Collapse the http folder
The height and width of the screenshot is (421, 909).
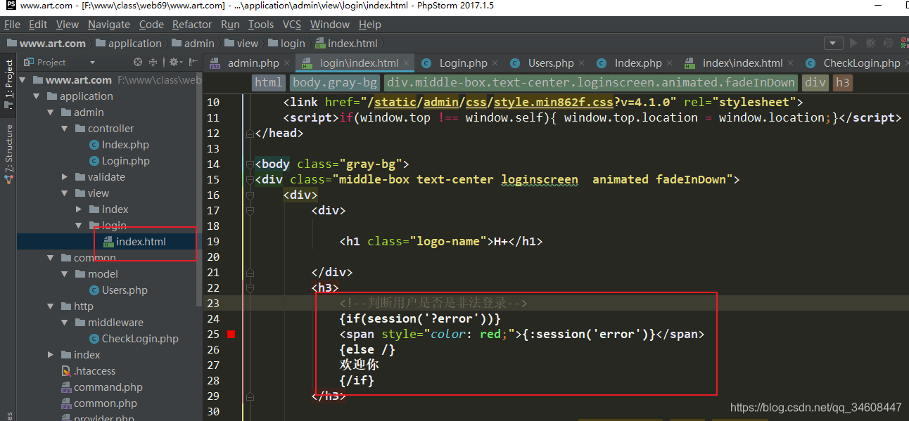click(51, 306)
